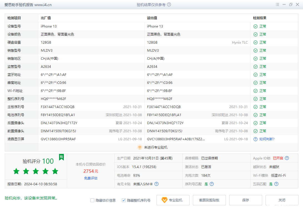303x210 pixels.
Task: Click the 专业验机 button
Action: coord(173,200)
